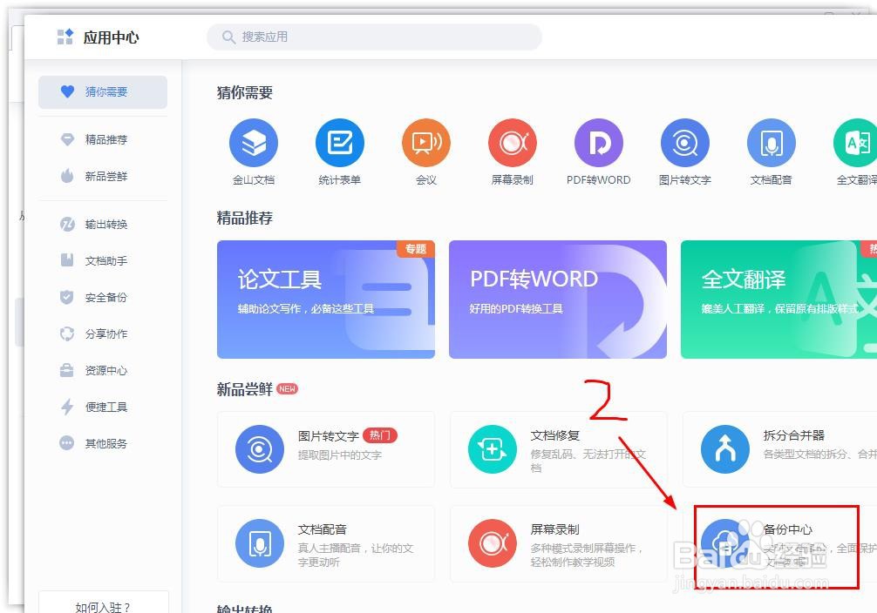Open the 屏幕录制 tool icon

click(512, 144)
